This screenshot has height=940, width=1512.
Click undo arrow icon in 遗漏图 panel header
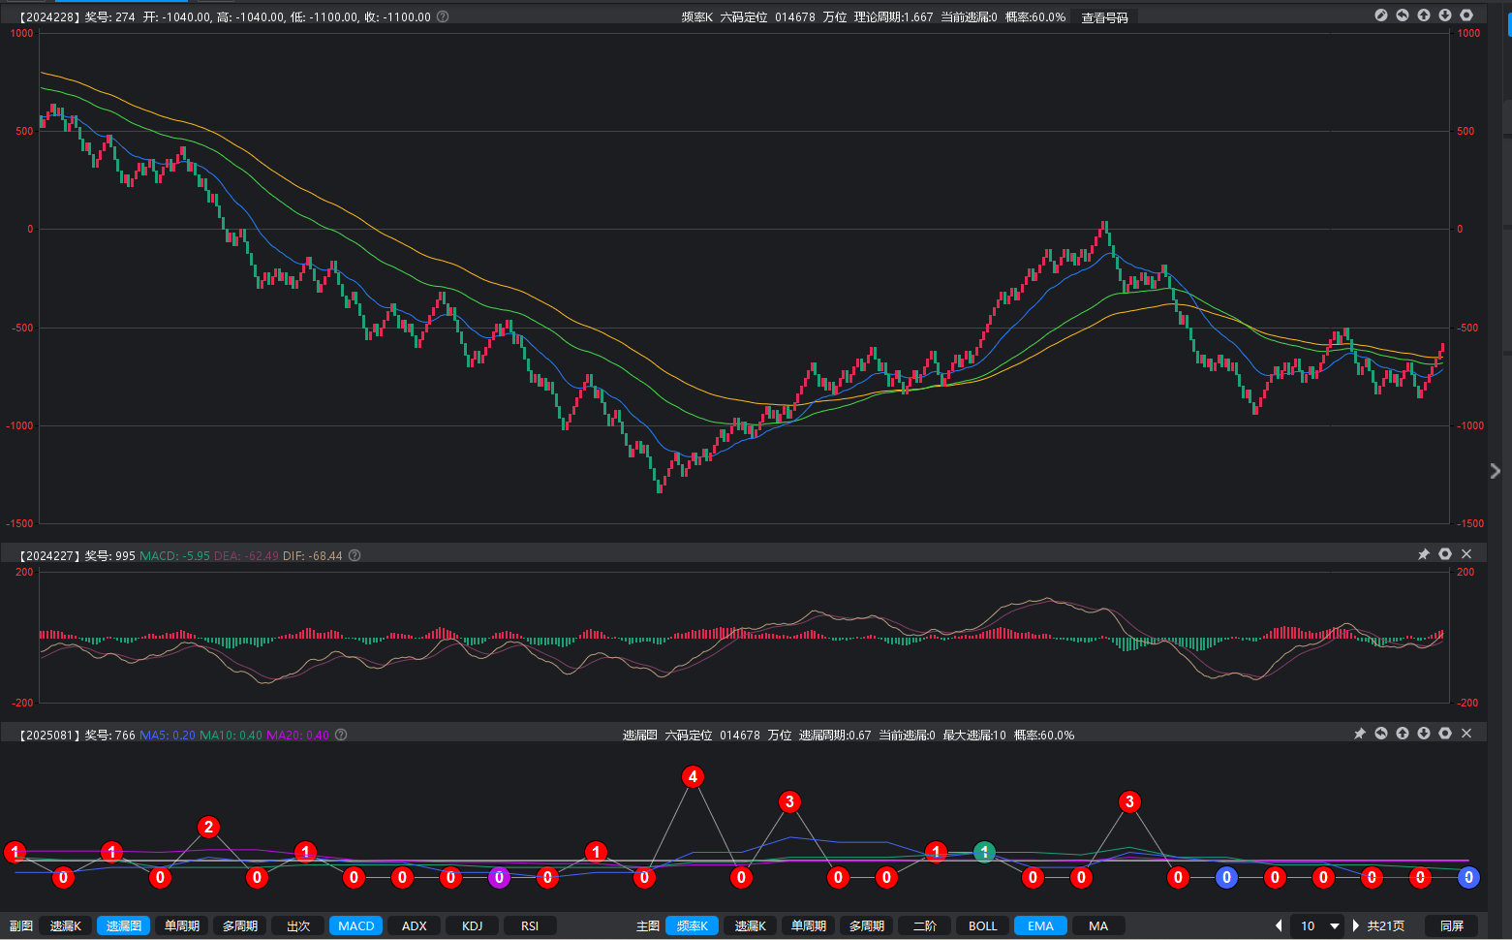click(x=1381, y=734)
